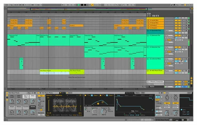Unfold the 13 Sidechain Pad track
Screen dimensions: 197x125
[148, 35]
